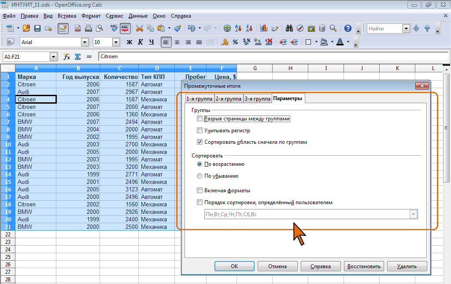Click the Отмена button
The height and width of the screenshot is (284, 451).
tap(277, 266)
